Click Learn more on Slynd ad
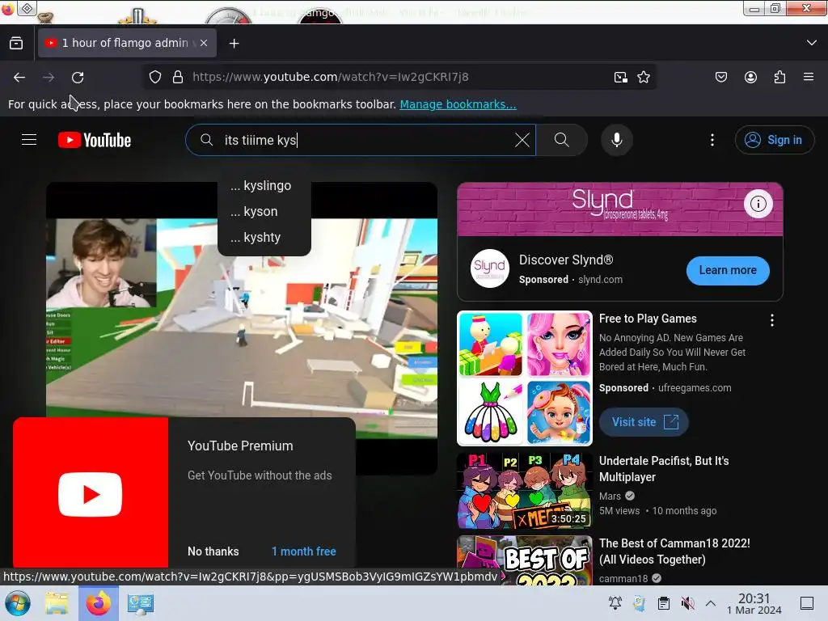The width and height of the screenshot is (828, 621). point(728,270)
